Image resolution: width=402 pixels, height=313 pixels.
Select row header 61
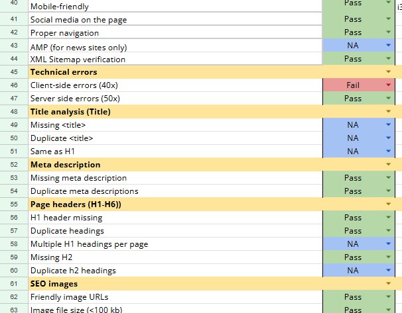(x=14, y=283)
